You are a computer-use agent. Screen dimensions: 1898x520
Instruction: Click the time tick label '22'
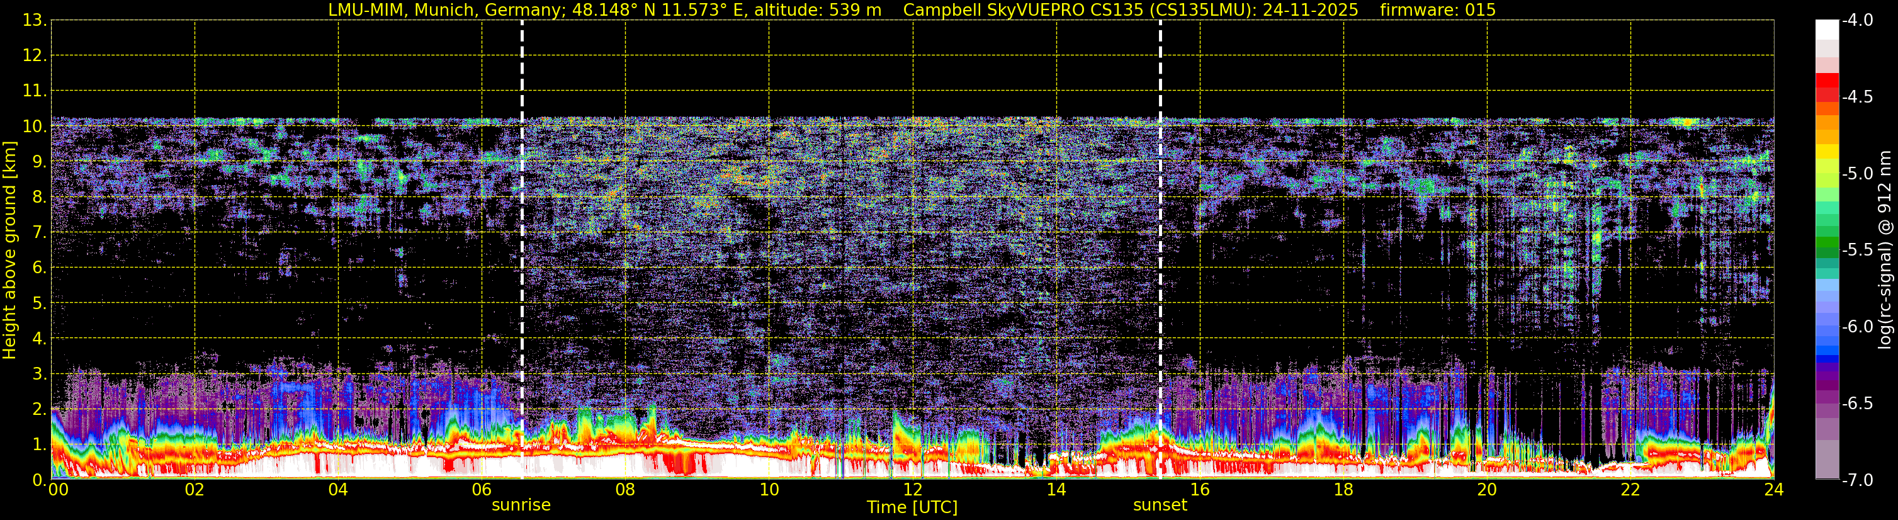[1630, 490]
